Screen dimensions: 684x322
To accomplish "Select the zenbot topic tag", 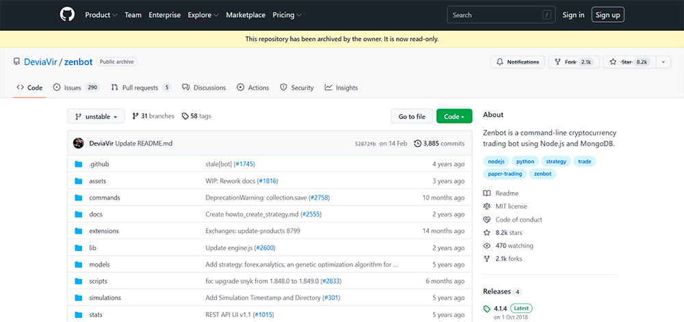I will (x=542, y=174).
